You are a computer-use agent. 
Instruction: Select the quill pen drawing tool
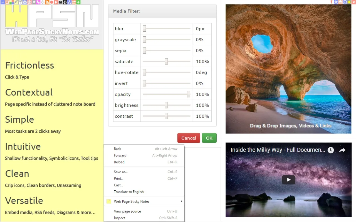pyautogui.click(x=16, y=2)
